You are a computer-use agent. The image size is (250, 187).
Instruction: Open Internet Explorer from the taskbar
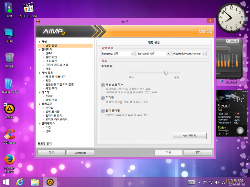(x=20, y=182)
